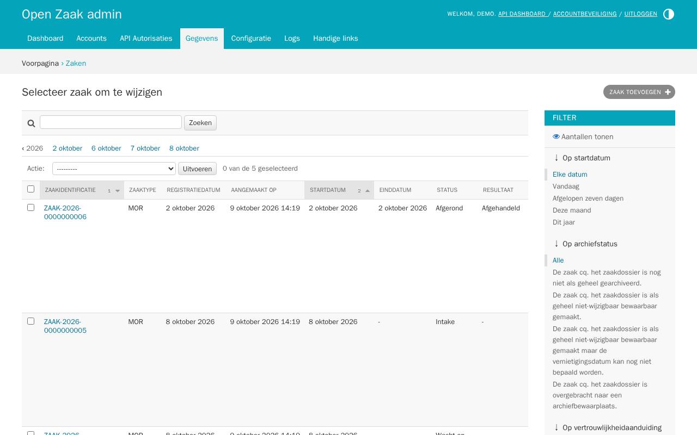Filter by date 8 oktober
697x435 pixels.
(x=184, y=148)
